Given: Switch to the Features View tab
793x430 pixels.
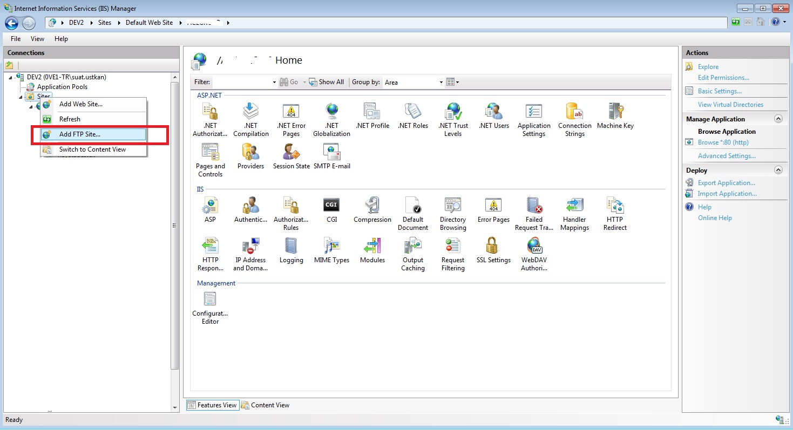Looking at the screenshot, I should pos(212,405).
